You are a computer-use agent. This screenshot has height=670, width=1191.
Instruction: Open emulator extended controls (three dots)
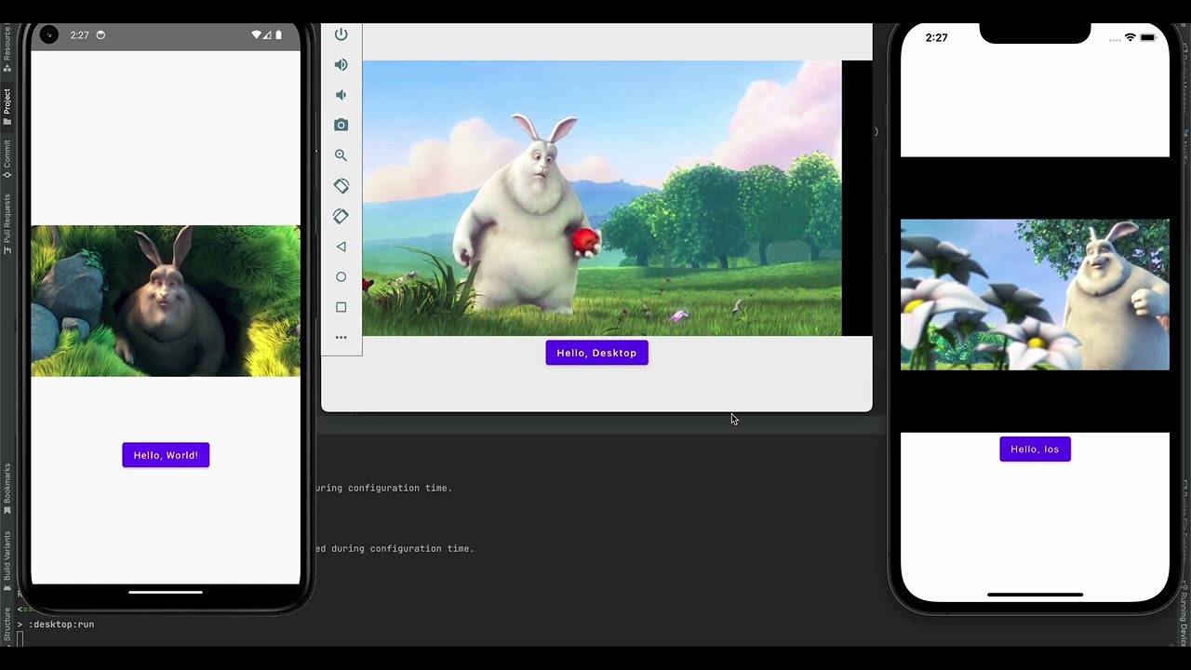pyautogui.click(x=341, y=337)
